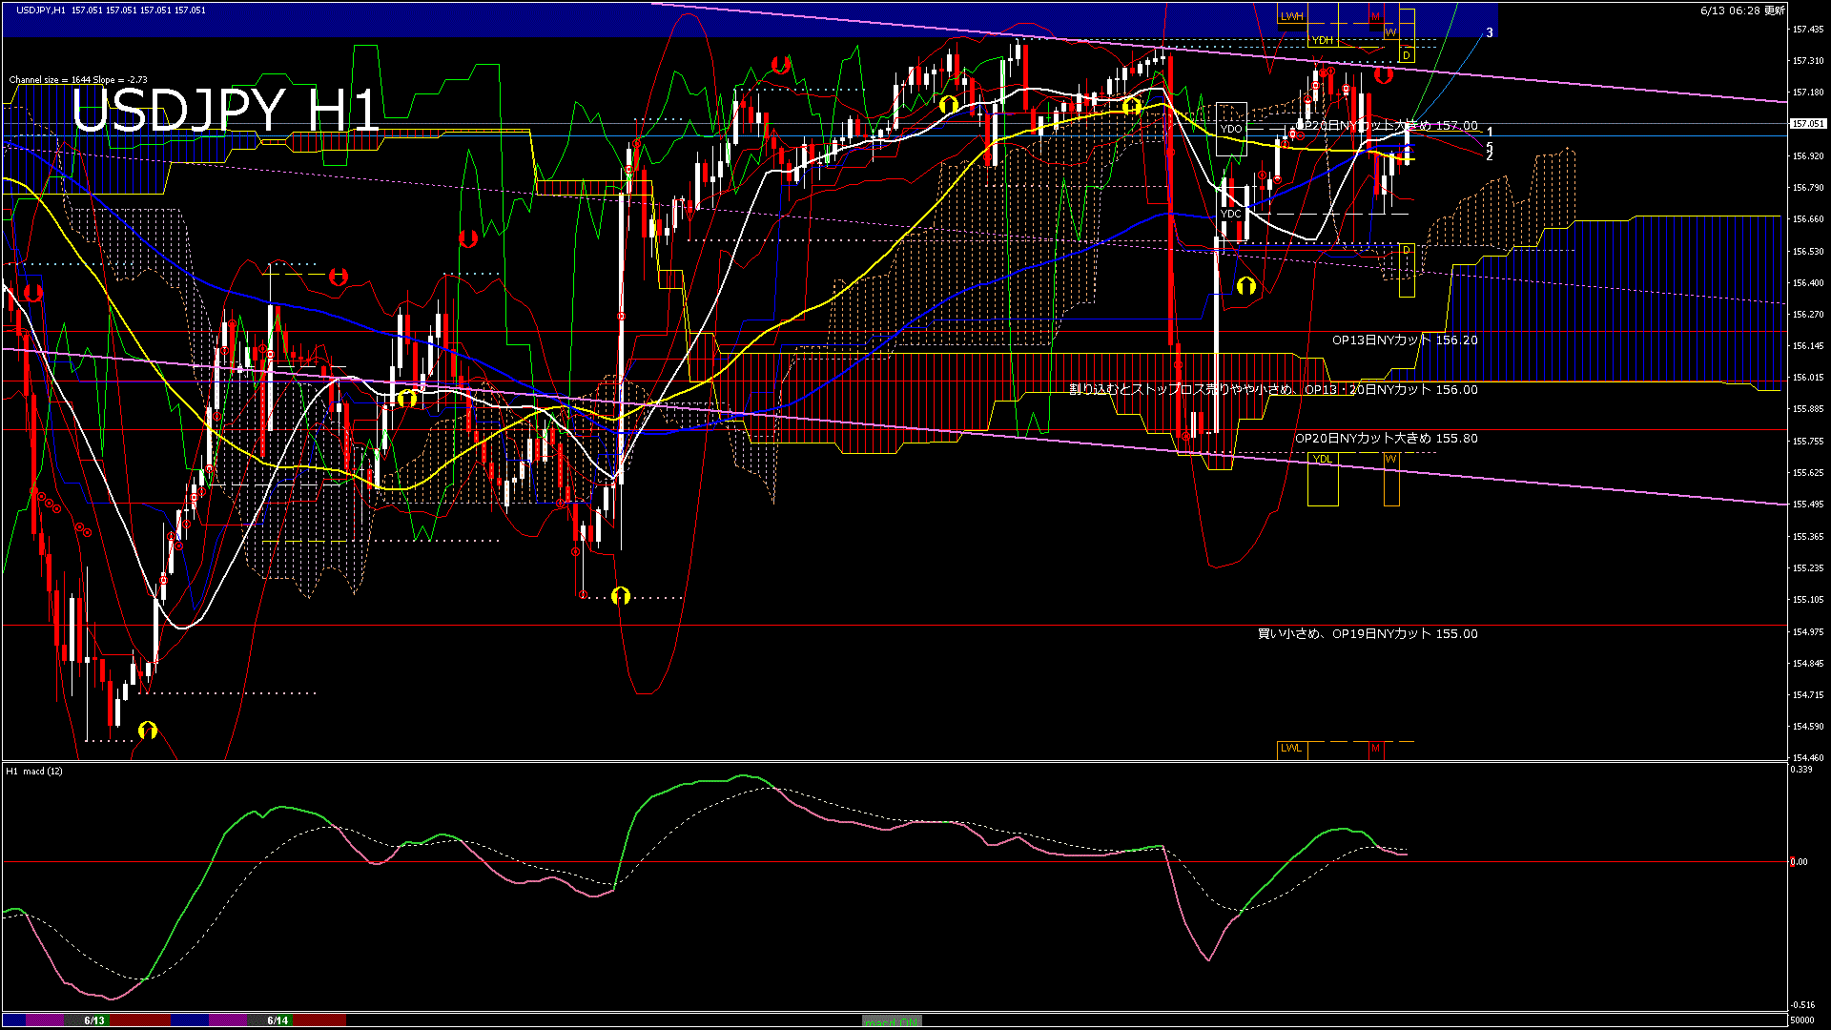Select the 6/13 date marker on timeline

93,1020
